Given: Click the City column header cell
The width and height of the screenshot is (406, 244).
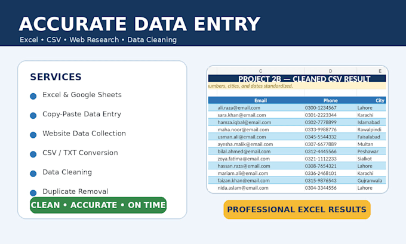Looking at the screenshot, I should [x=371, y=100].
